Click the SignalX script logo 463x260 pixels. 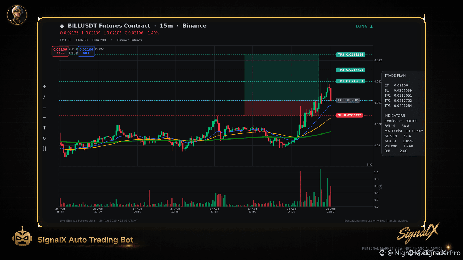(x=418, y=233)
